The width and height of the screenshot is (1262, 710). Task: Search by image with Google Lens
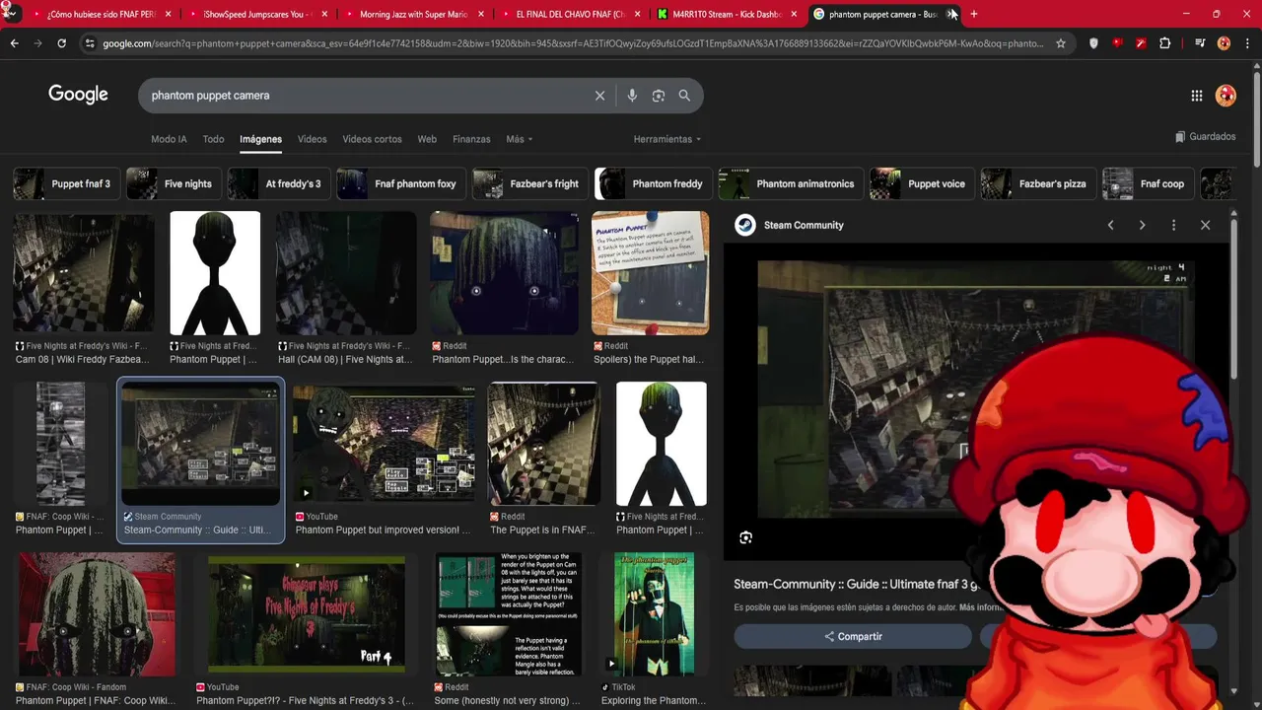point(658,96)
